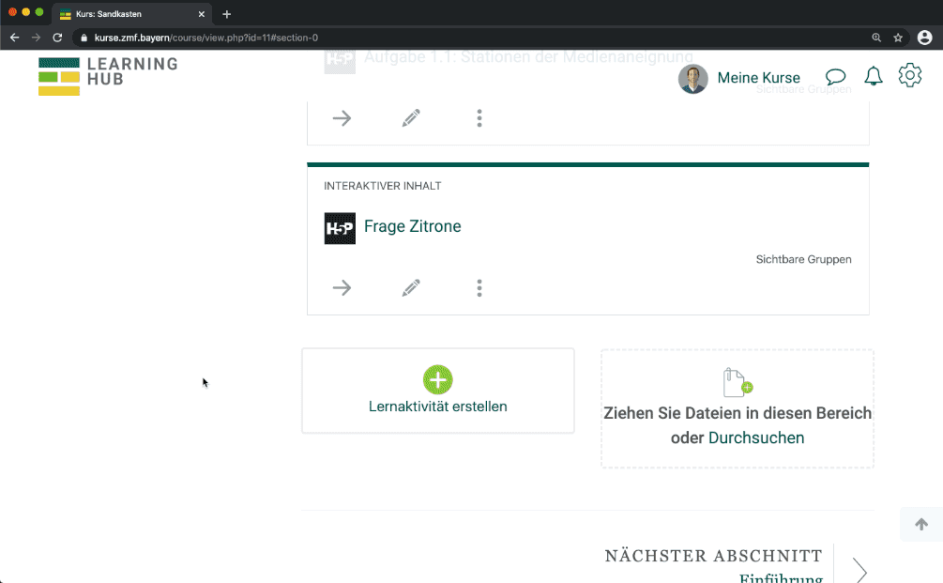
Task: Open Chrome profile icon
Action: pos(924,38)
